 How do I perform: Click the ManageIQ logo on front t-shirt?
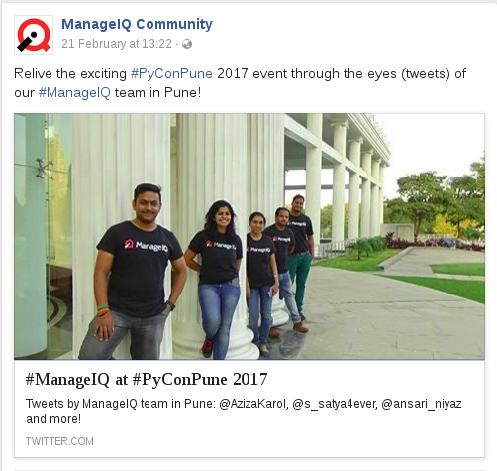(147, 245)
